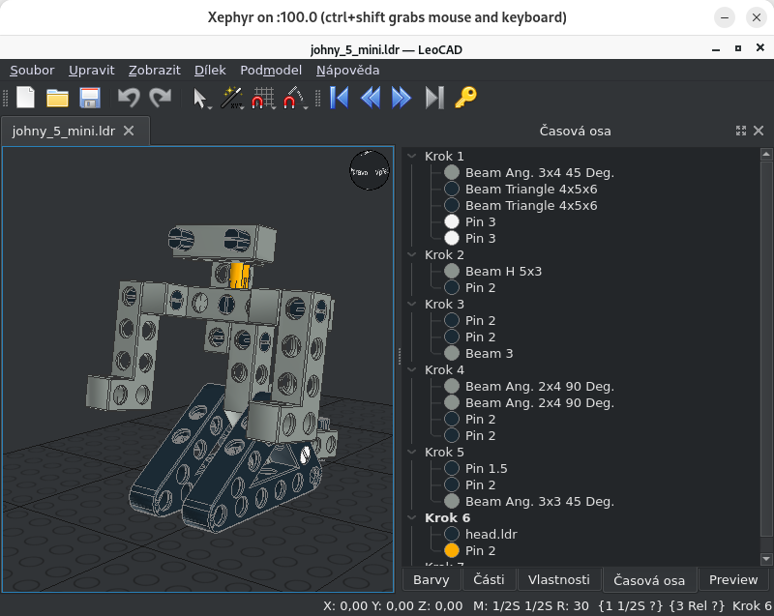Jump to the first step
Screen dimensions: 774x616
(x=340, y=97)
